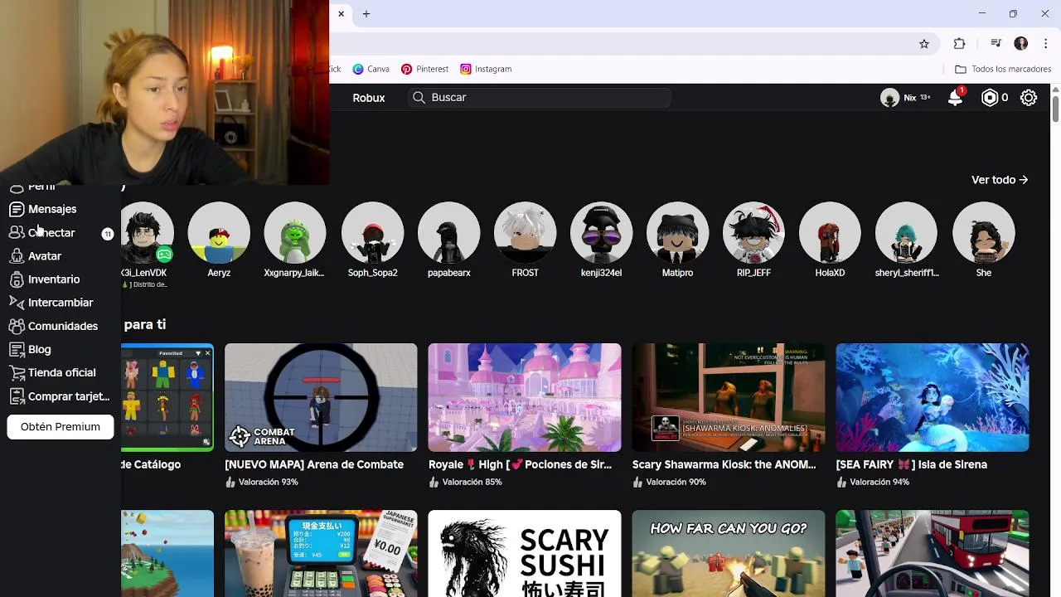The height and width of the screenshot is (597, 1061).
Task: Open the Comunidades sidebar icon
Action: point(16,326)
